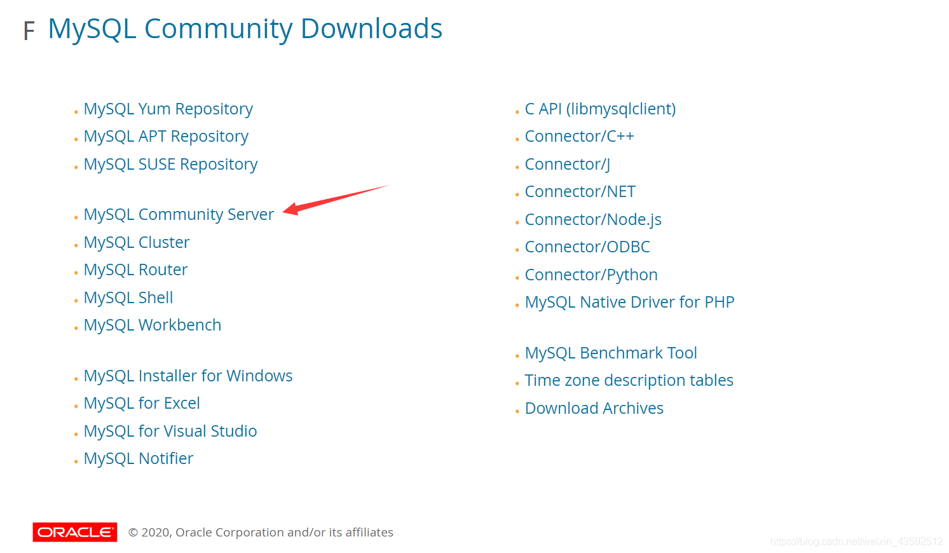Open the Connector/J link
Viewport: 949px width, 553px height.
(568, 165)
